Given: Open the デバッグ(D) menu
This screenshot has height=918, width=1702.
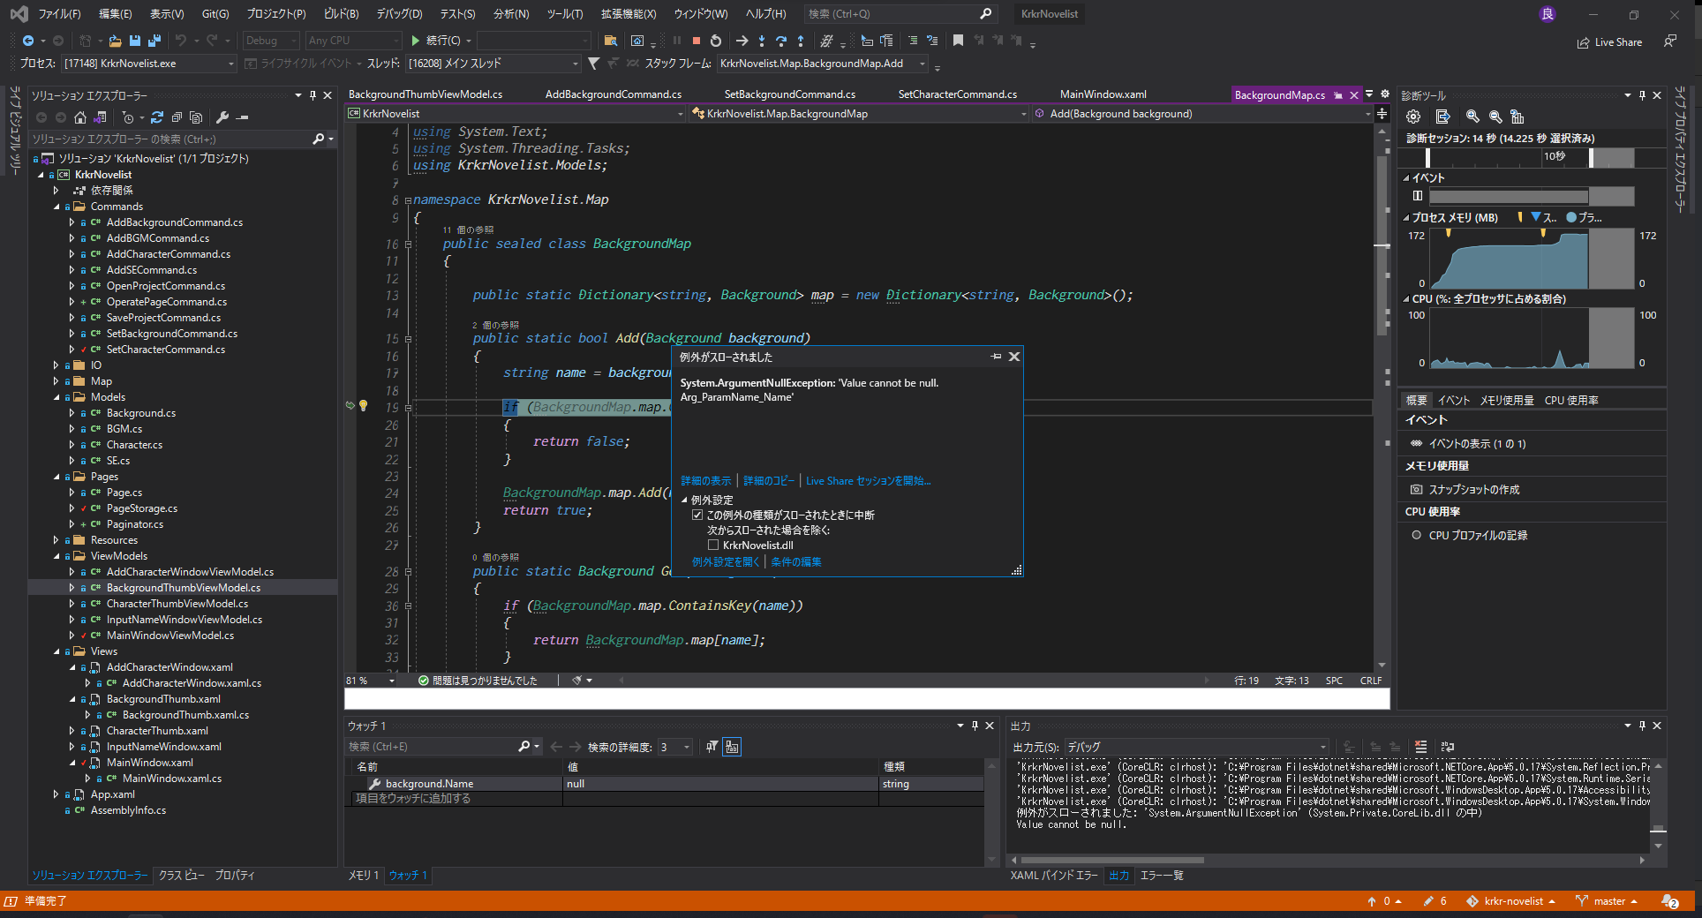Looking at the screenshot, I should coord(399,14).
